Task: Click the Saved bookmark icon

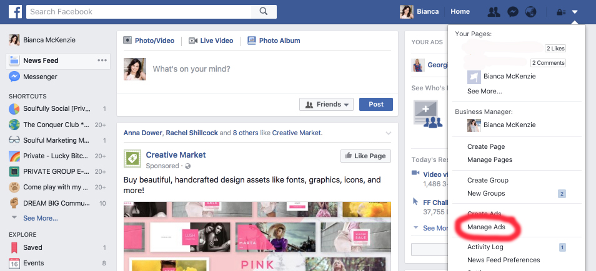Action: point(14,247)
